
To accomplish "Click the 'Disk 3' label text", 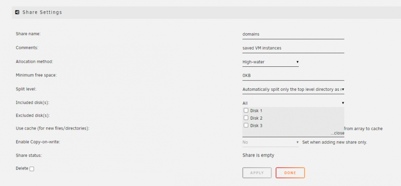I will [x=256, y=126].
